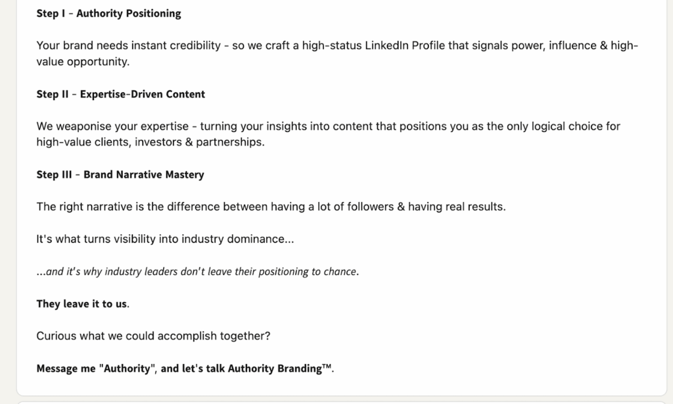673x404 pixels.
Task: Click the "Step III - Brand Narrative Mastery" heading
Action: click(120, 175)
